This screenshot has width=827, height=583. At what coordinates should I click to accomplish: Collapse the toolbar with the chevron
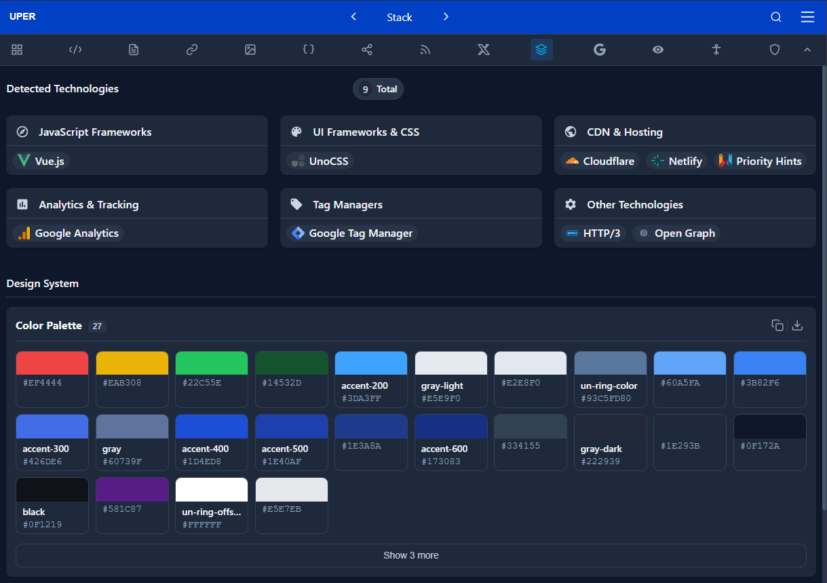[x=807, y=50]
